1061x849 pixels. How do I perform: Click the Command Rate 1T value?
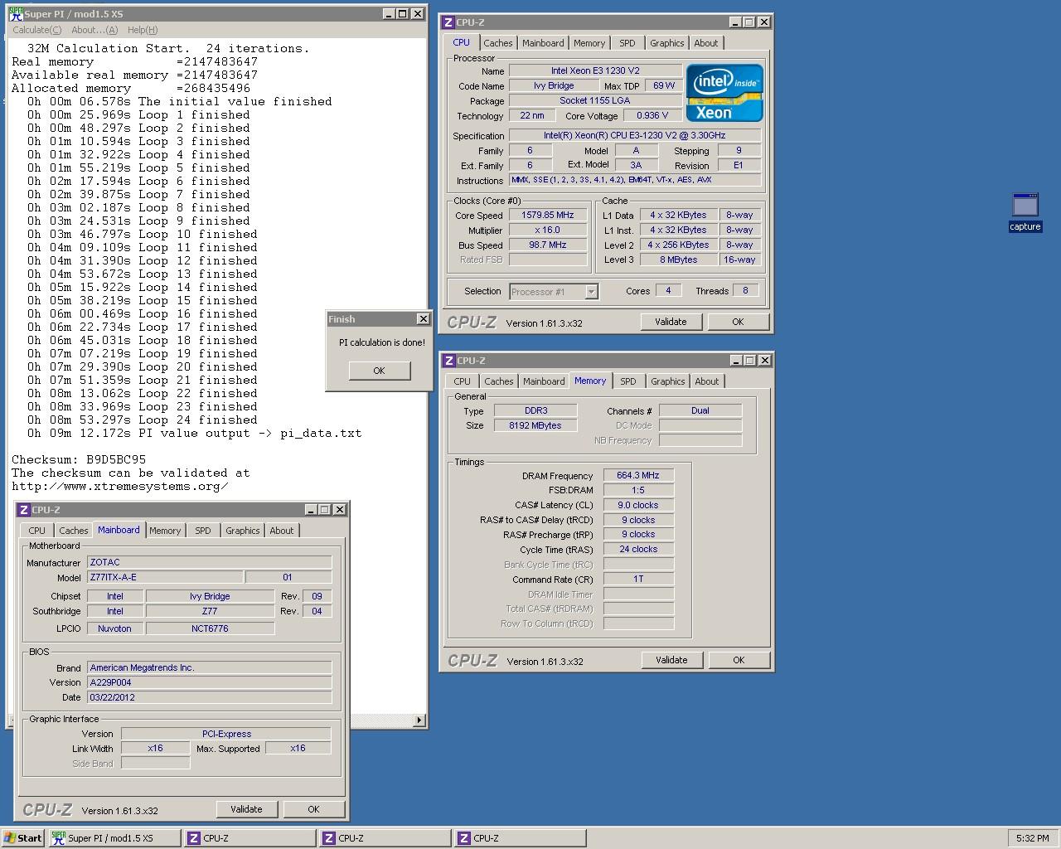pos(638,579)
